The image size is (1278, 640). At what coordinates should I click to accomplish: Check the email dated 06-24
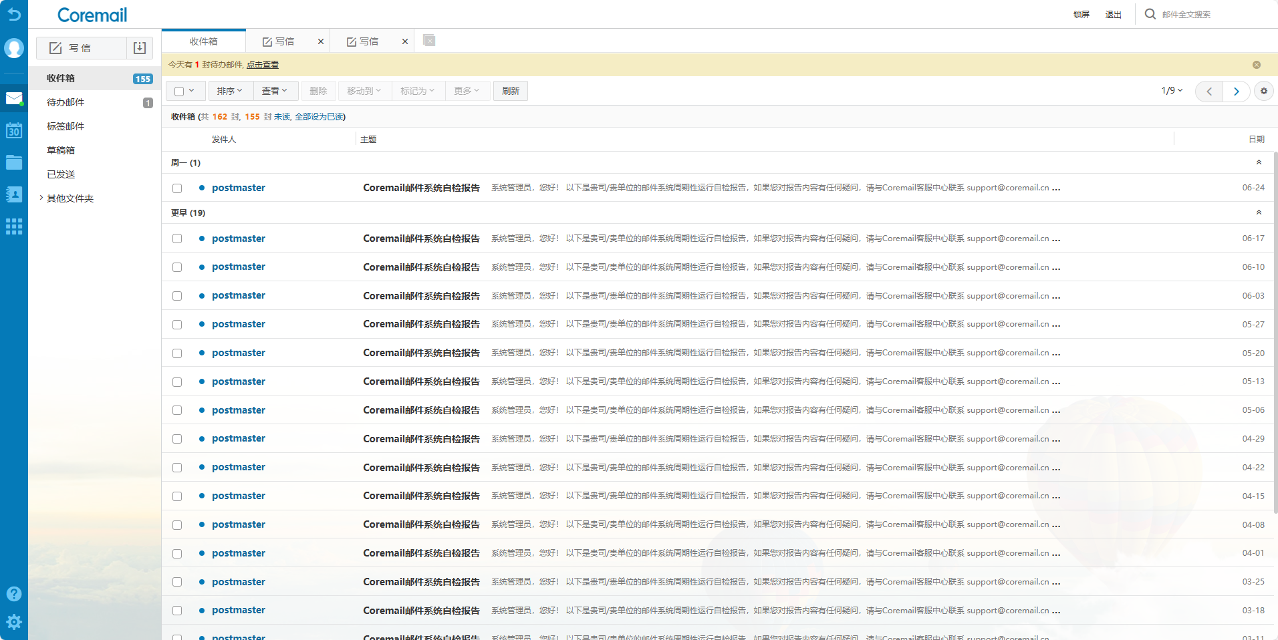(x=177, y=188)
